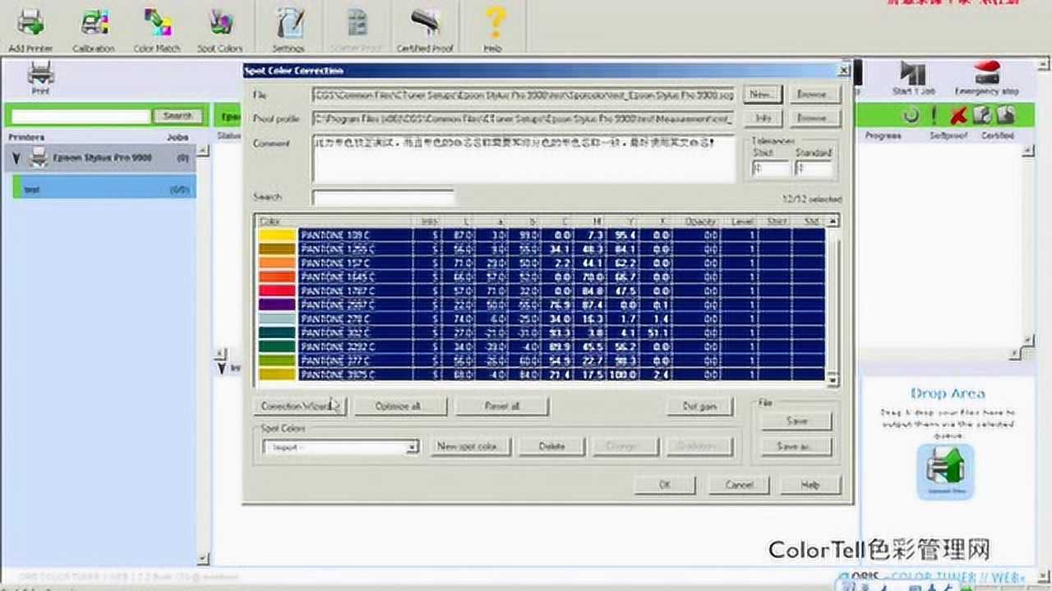Screen dimensions: 1052x591
Task: Click the New spot color button
Action: click(x=469, y=446)
